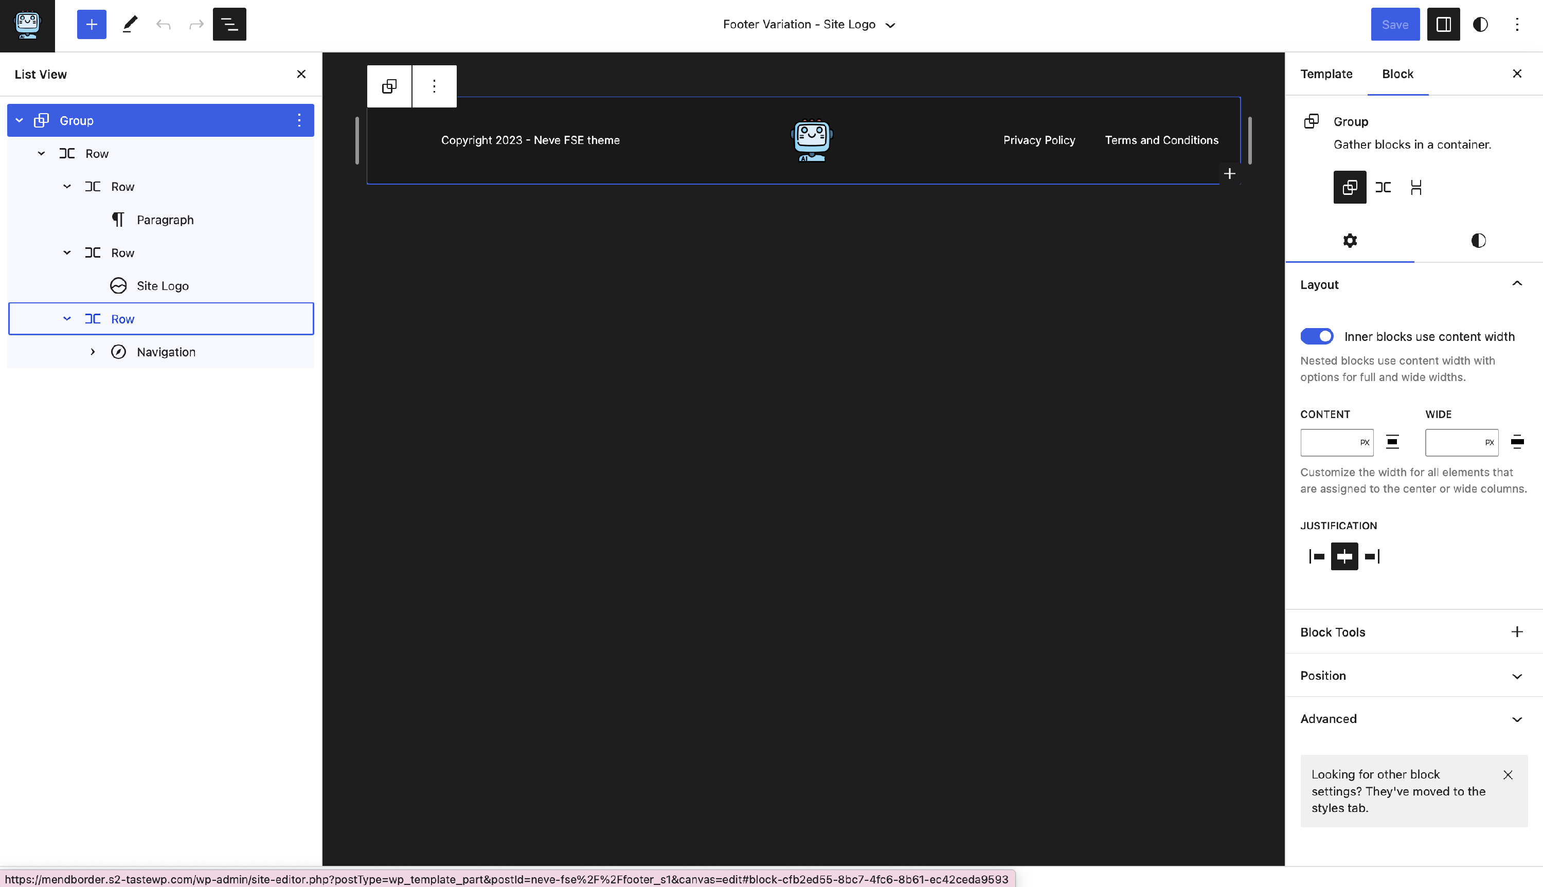Switch group variation to Row layout
Image resolution: width=1543 pixels, height=887 pixels.
[1383, 187]
